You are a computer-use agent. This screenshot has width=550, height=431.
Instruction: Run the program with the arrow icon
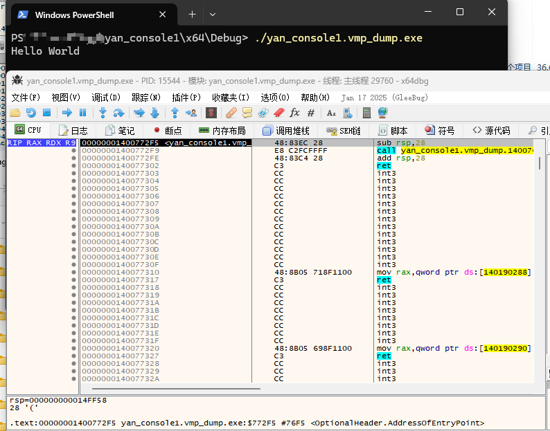click(67, 113)
